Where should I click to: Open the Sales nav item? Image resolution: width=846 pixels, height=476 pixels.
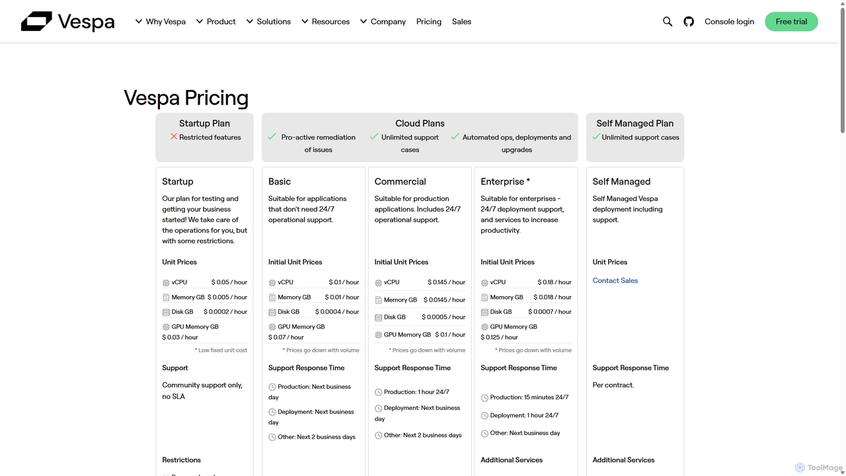[x=461, y=22]
